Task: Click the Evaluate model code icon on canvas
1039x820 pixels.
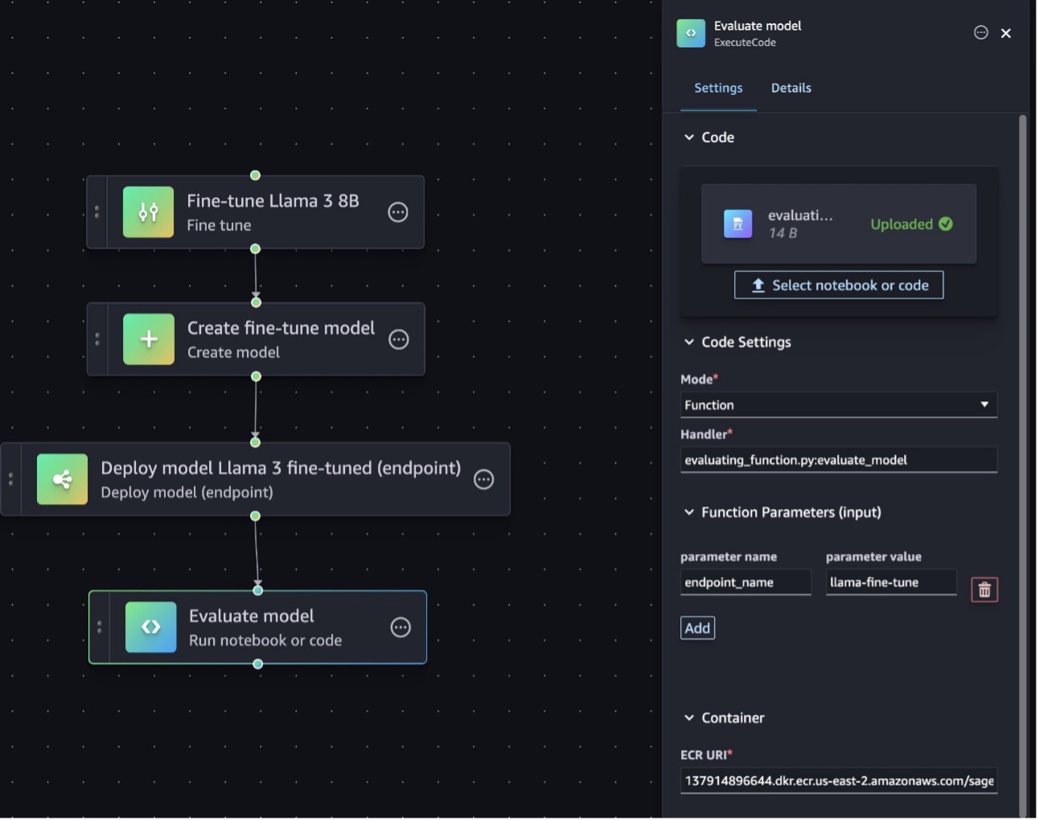Action: (151, 628)
